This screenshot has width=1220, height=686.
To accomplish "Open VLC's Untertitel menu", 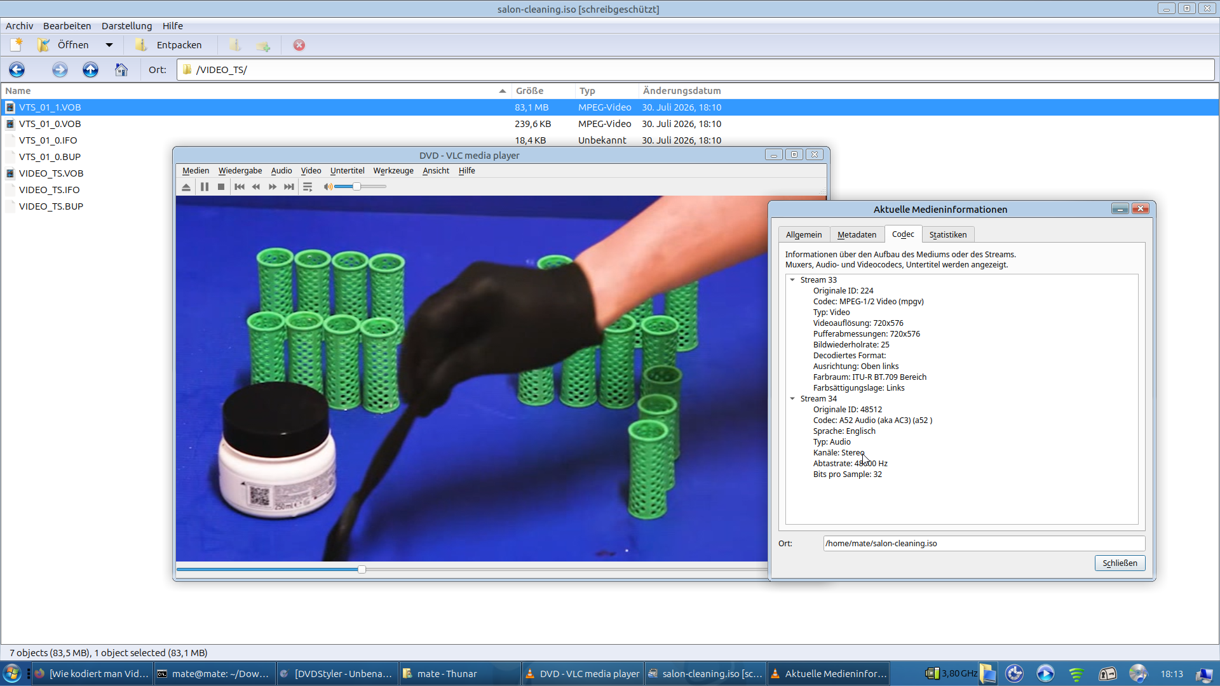I will (348, 171).
